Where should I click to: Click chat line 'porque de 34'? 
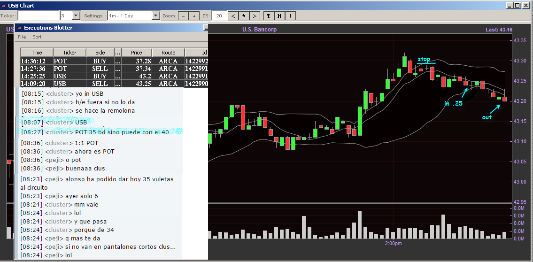94,230
